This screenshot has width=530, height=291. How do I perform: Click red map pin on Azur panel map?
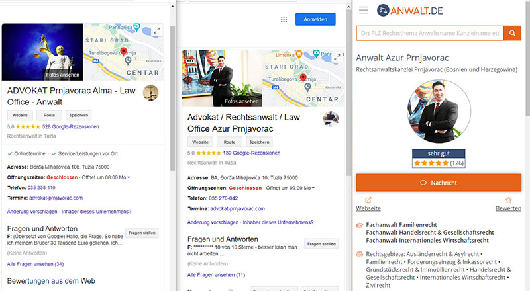(303, 78)
